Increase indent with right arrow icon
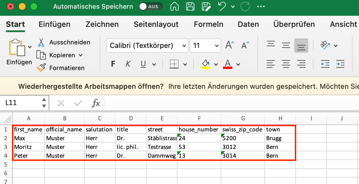The image size is (359, 184). (x=340, y=64)
